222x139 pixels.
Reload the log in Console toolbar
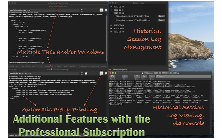144,76
